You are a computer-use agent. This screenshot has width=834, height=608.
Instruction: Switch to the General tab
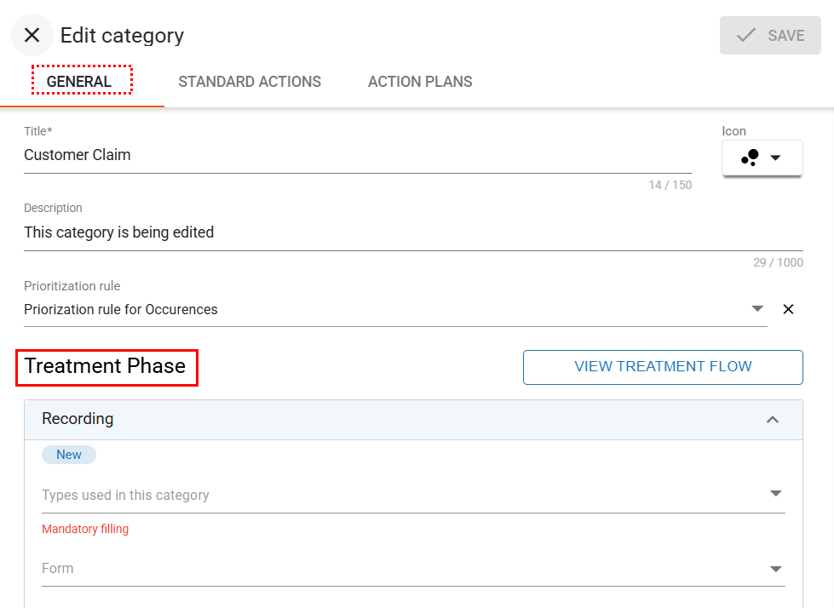coord(82,82)
